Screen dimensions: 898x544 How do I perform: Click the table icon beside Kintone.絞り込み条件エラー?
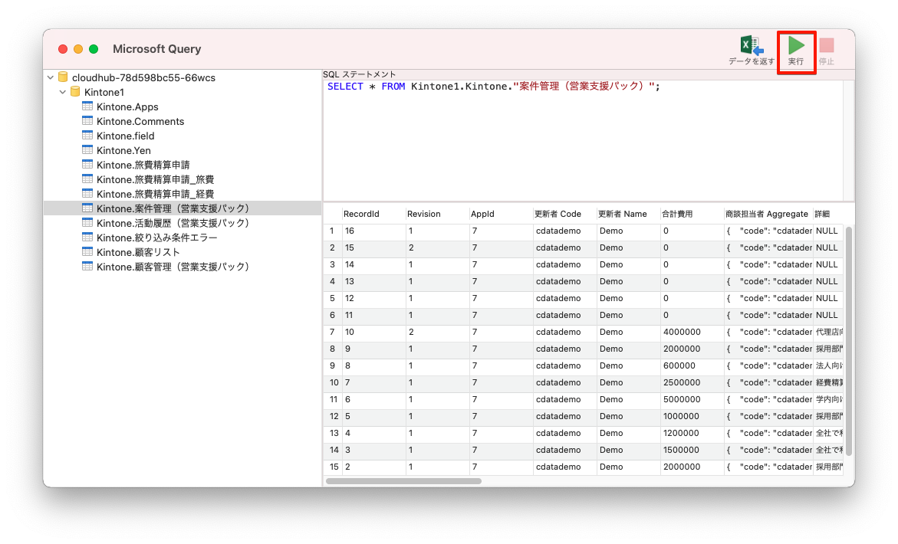[x=87, y=237]
